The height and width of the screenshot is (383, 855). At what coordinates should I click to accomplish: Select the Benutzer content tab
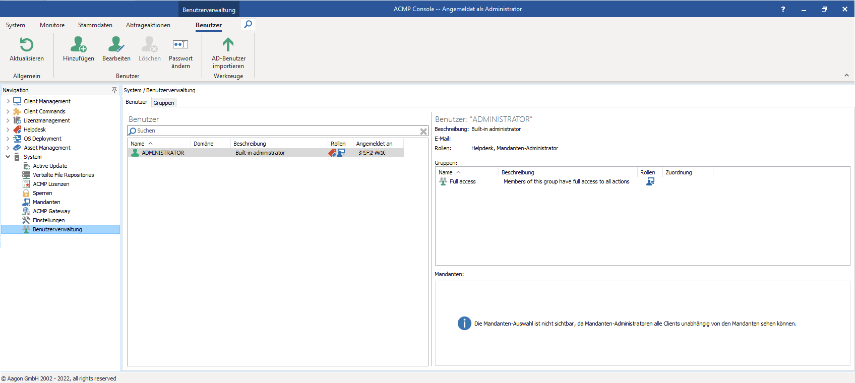click(x=136, y=102)
